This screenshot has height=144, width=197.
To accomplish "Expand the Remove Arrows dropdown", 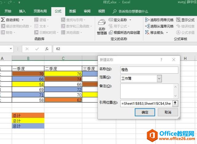I will point(167,32).
